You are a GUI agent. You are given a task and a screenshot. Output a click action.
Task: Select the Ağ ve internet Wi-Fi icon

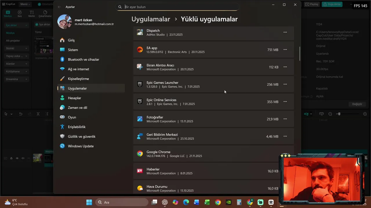coord(62,69)
